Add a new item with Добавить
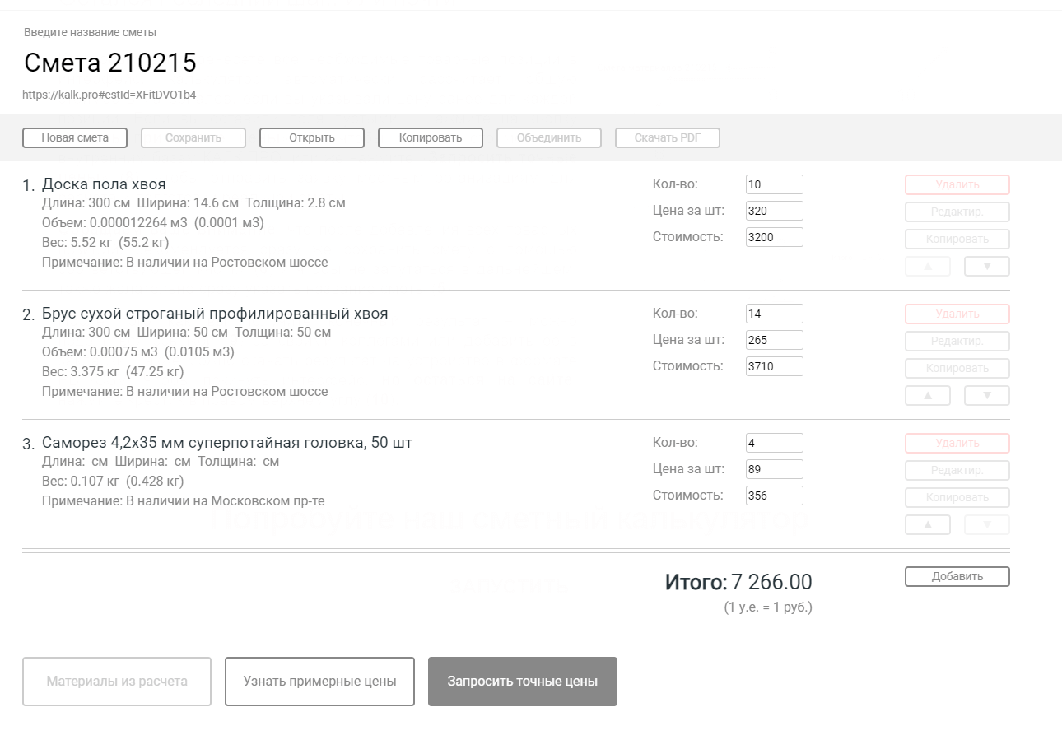The height and width of the screenshot is (740, 1062). pyautogui.click(x=957, y=577)
